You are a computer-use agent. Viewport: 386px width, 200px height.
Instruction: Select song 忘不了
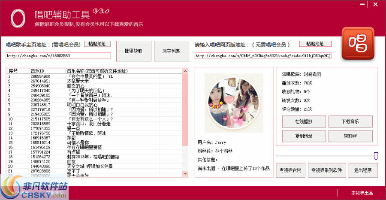pyautogui.click(x=73, y=171)
